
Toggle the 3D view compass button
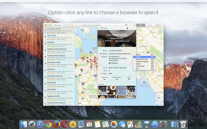point(159,98)
